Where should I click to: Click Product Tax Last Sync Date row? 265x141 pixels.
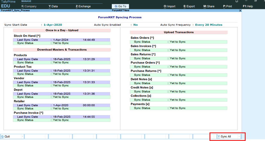coord(62,71)
